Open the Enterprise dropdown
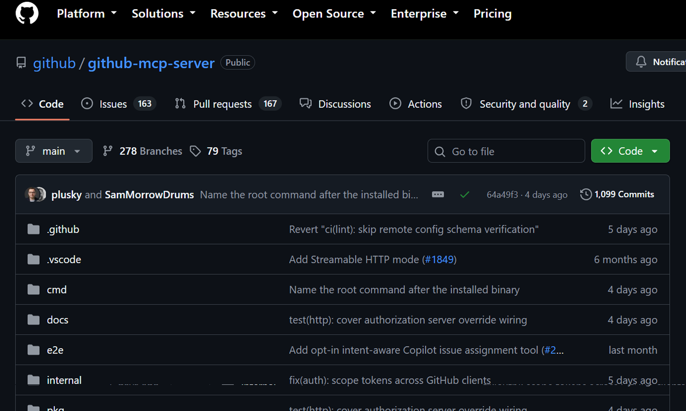 click(424, 14)
